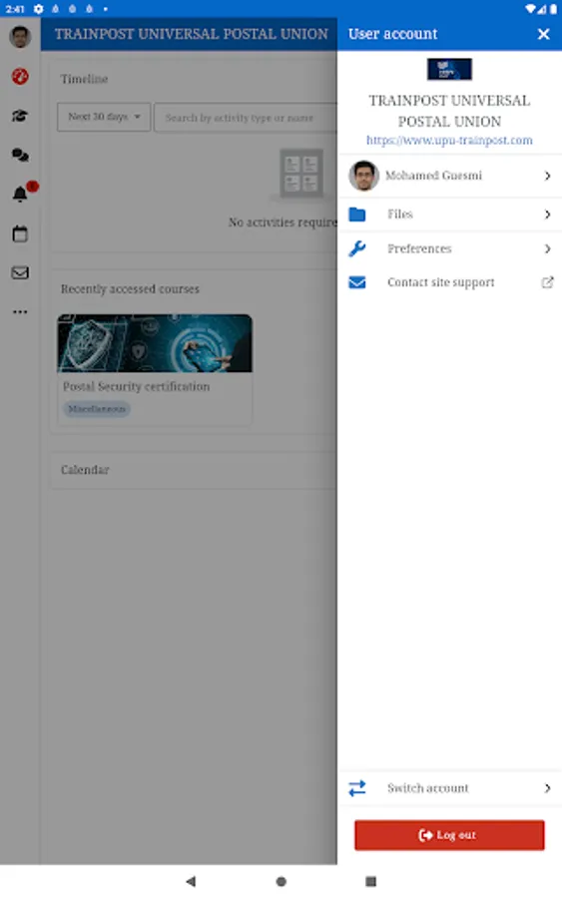Tap the blue Files folder icon

tap(357, 215)
